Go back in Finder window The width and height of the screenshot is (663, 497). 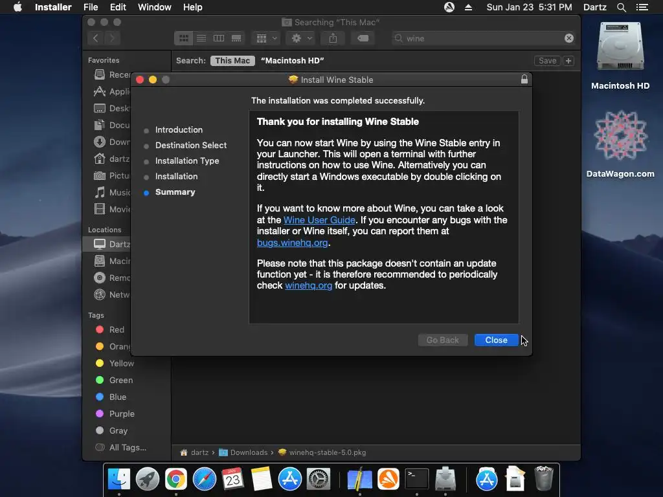pyautogui.click(x=96, y=38)
